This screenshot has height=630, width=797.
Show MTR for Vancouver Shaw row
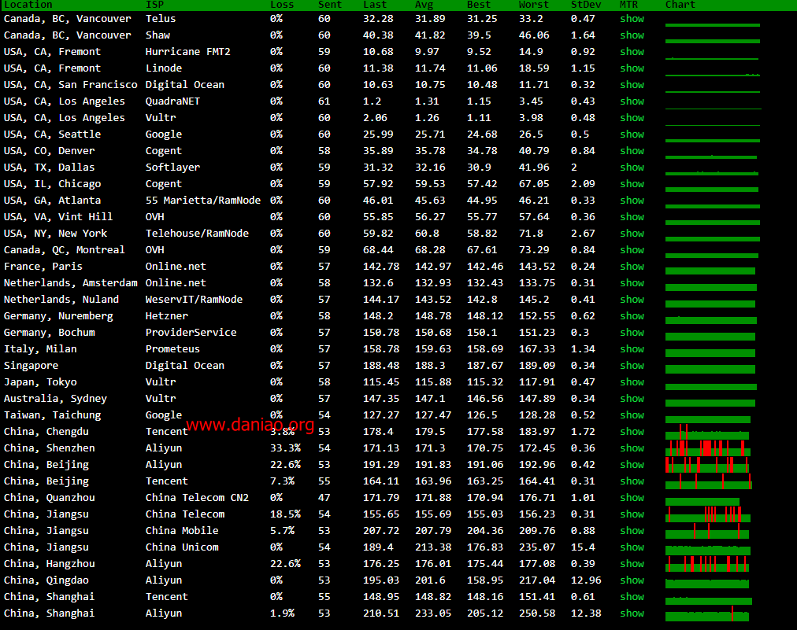pos(632,35)
